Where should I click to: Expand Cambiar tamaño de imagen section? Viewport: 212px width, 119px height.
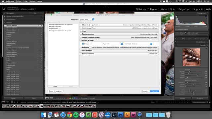click(81, 37)
